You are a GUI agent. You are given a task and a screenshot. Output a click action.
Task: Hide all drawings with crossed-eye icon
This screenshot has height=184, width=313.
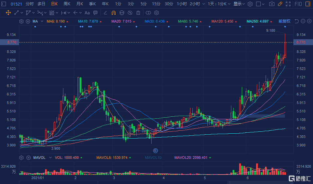[x=130, y=13]
